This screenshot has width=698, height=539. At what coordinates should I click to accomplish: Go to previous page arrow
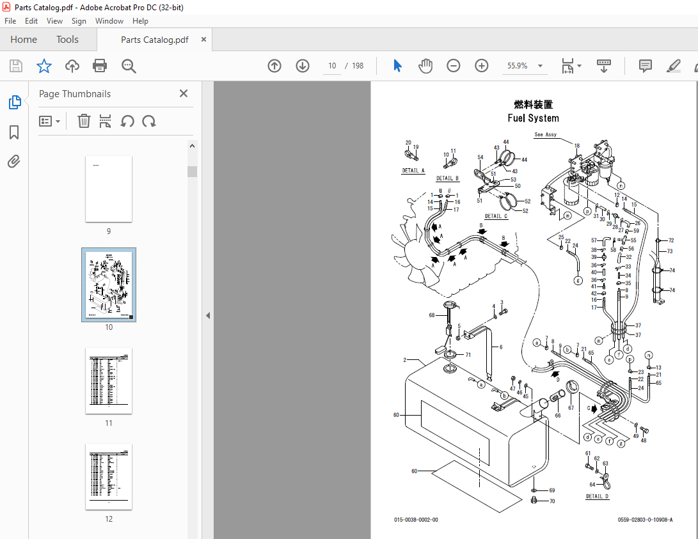274,66
